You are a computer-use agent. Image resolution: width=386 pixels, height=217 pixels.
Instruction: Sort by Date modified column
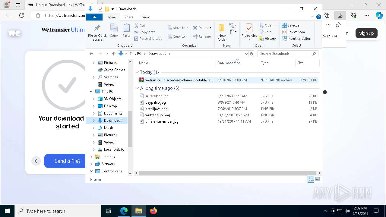point(237,63)
